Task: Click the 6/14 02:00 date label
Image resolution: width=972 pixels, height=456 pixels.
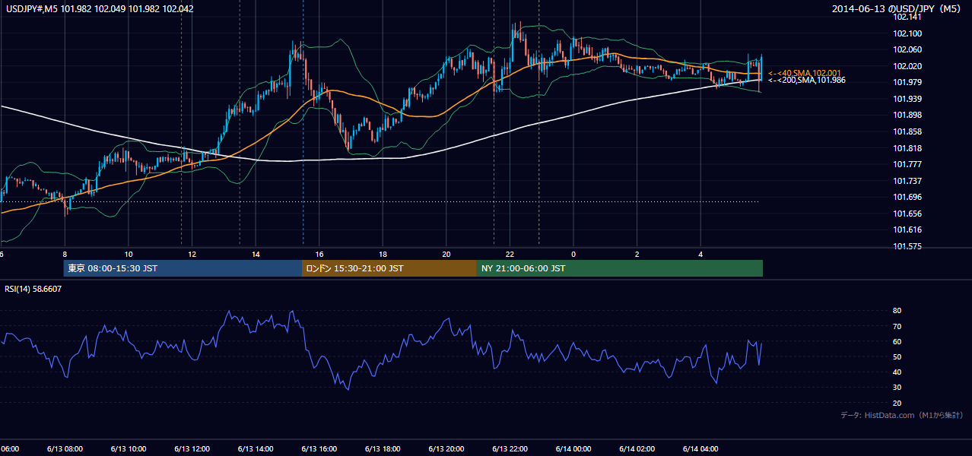Action: (637, 448)
